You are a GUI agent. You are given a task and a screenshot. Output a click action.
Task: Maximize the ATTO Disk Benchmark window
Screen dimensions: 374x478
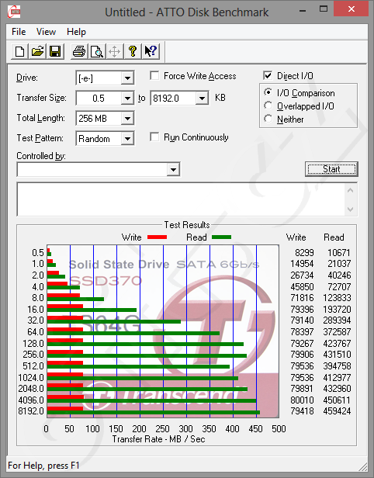coord(324,9)
